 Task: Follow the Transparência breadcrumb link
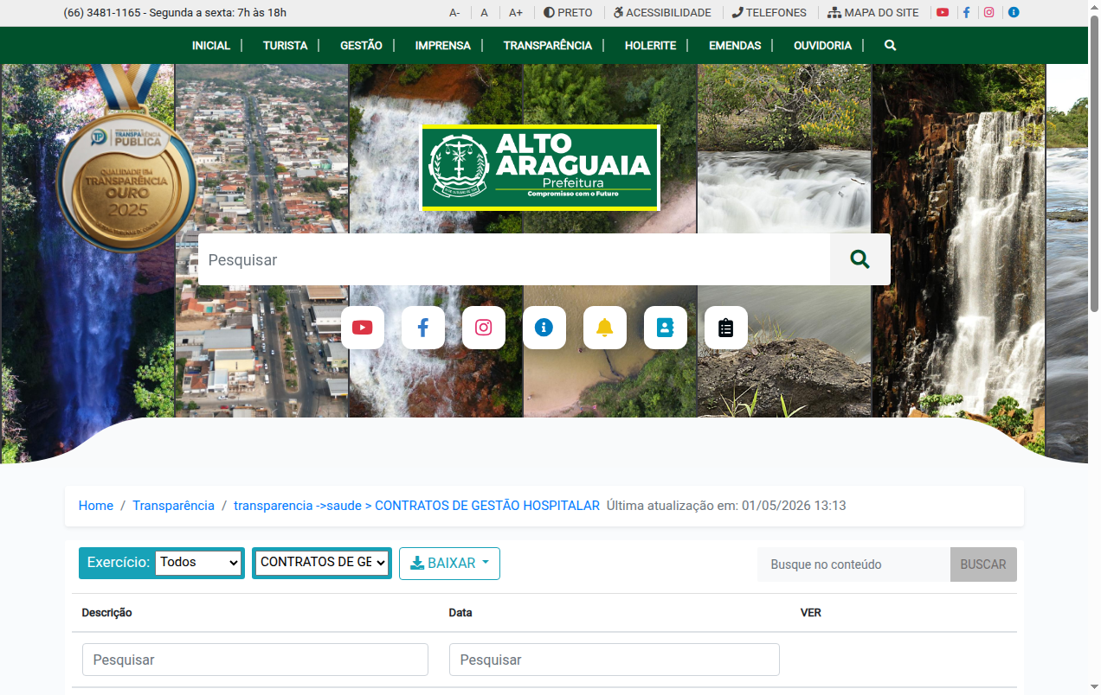[x=173, y=506]
